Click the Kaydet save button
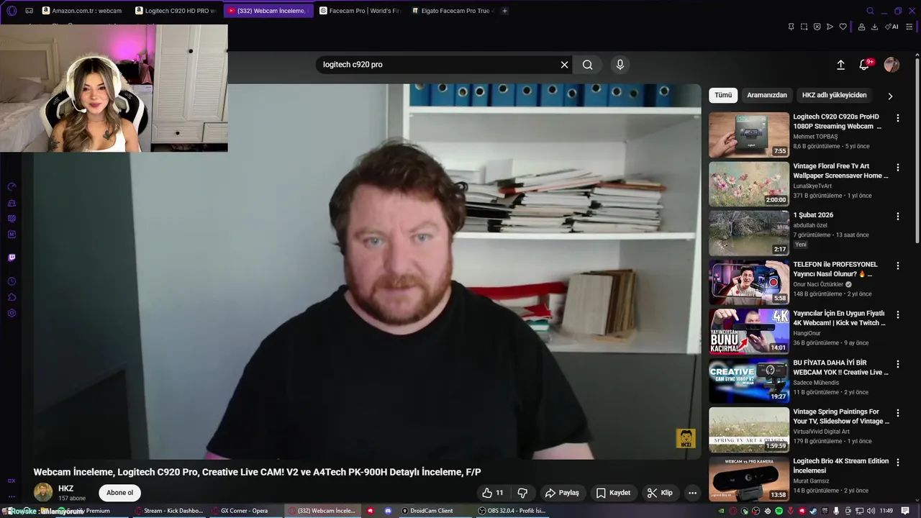 pos(613,493)
